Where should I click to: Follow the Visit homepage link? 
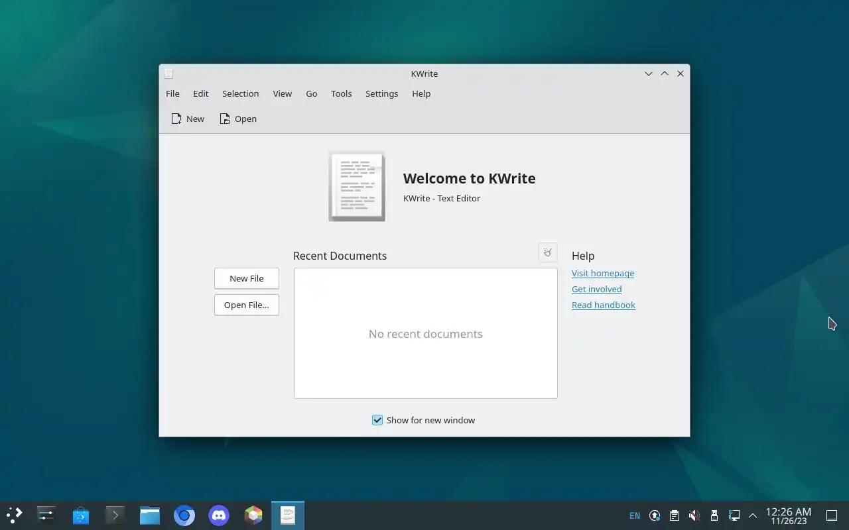point(603,273)
